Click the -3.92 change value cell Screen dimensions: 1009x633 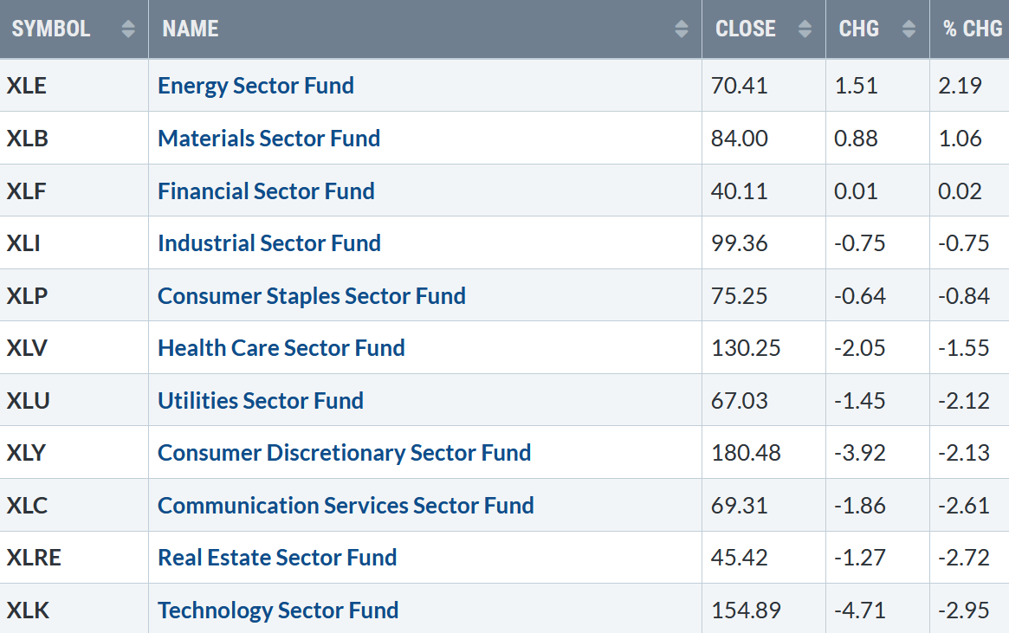coord(859,453)
